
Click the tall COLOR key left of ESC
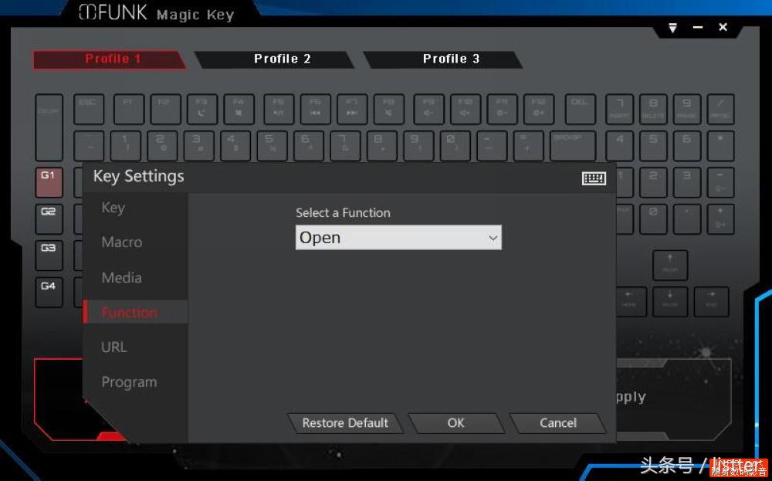coord(49,127)
